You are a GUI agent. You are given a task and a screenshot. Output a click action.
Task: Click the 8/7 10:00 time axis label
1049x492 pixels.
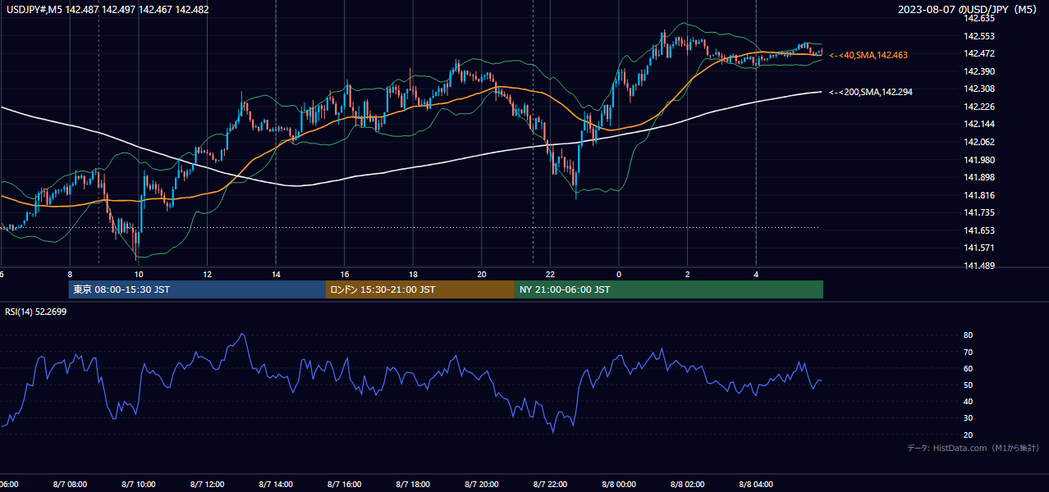coord(139,485)
